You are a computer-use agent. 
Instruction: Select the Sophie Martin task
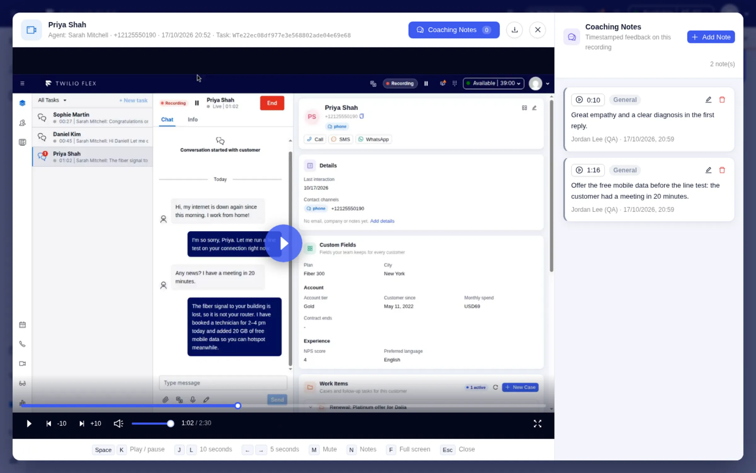92,118
